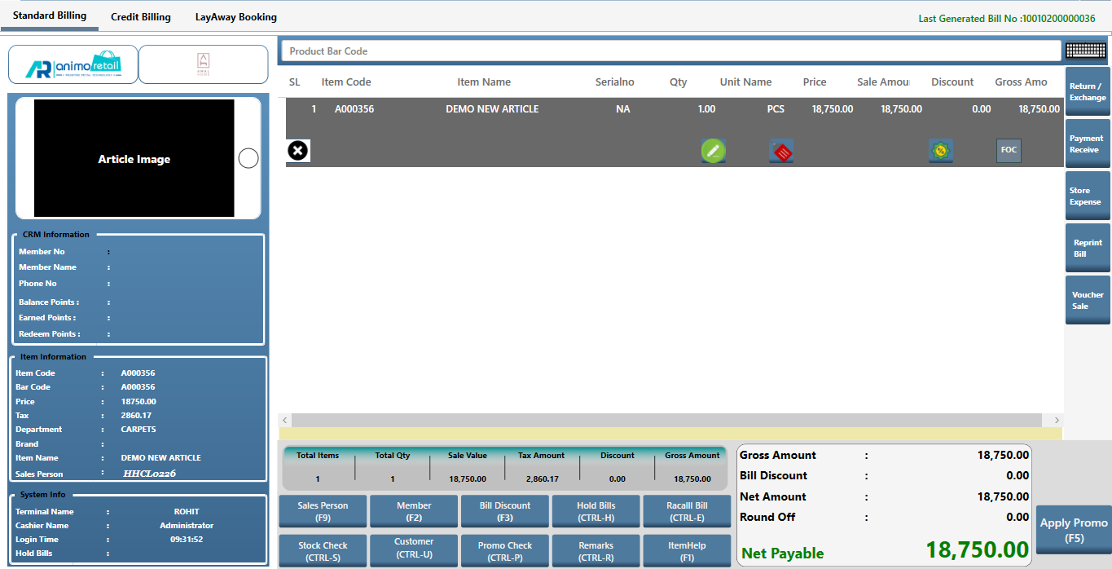Screen dimensions: 1112x569
Task: Click the Unit Name column header
Action: (x=745, y=82)
